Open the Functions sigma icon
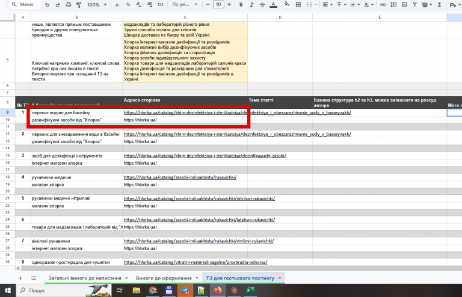 [439, 5]
